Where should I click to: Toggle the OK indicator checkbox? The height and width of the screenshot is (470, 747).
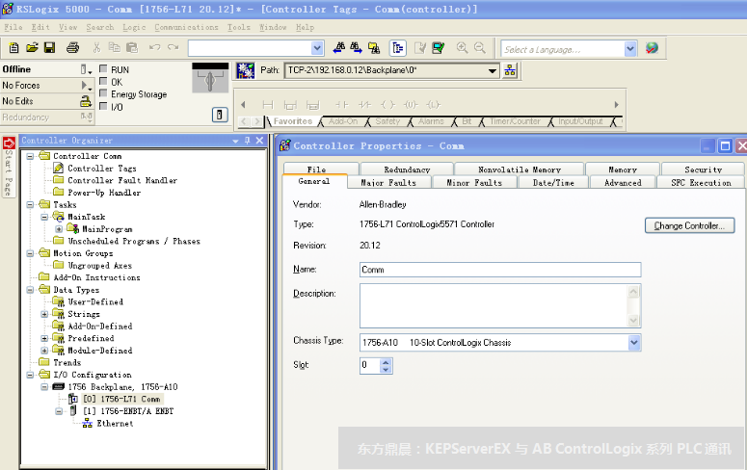click(x=103, y=82)
